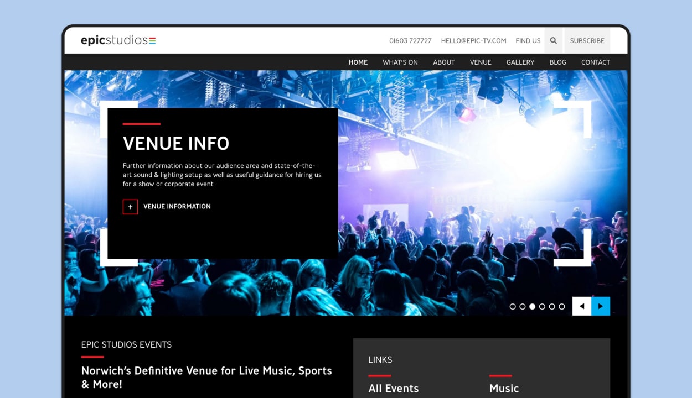This screenshot has width=692, height=398.
Task: Click the Norwich's Definitive Venue headline
Action: tap(206, 378)
